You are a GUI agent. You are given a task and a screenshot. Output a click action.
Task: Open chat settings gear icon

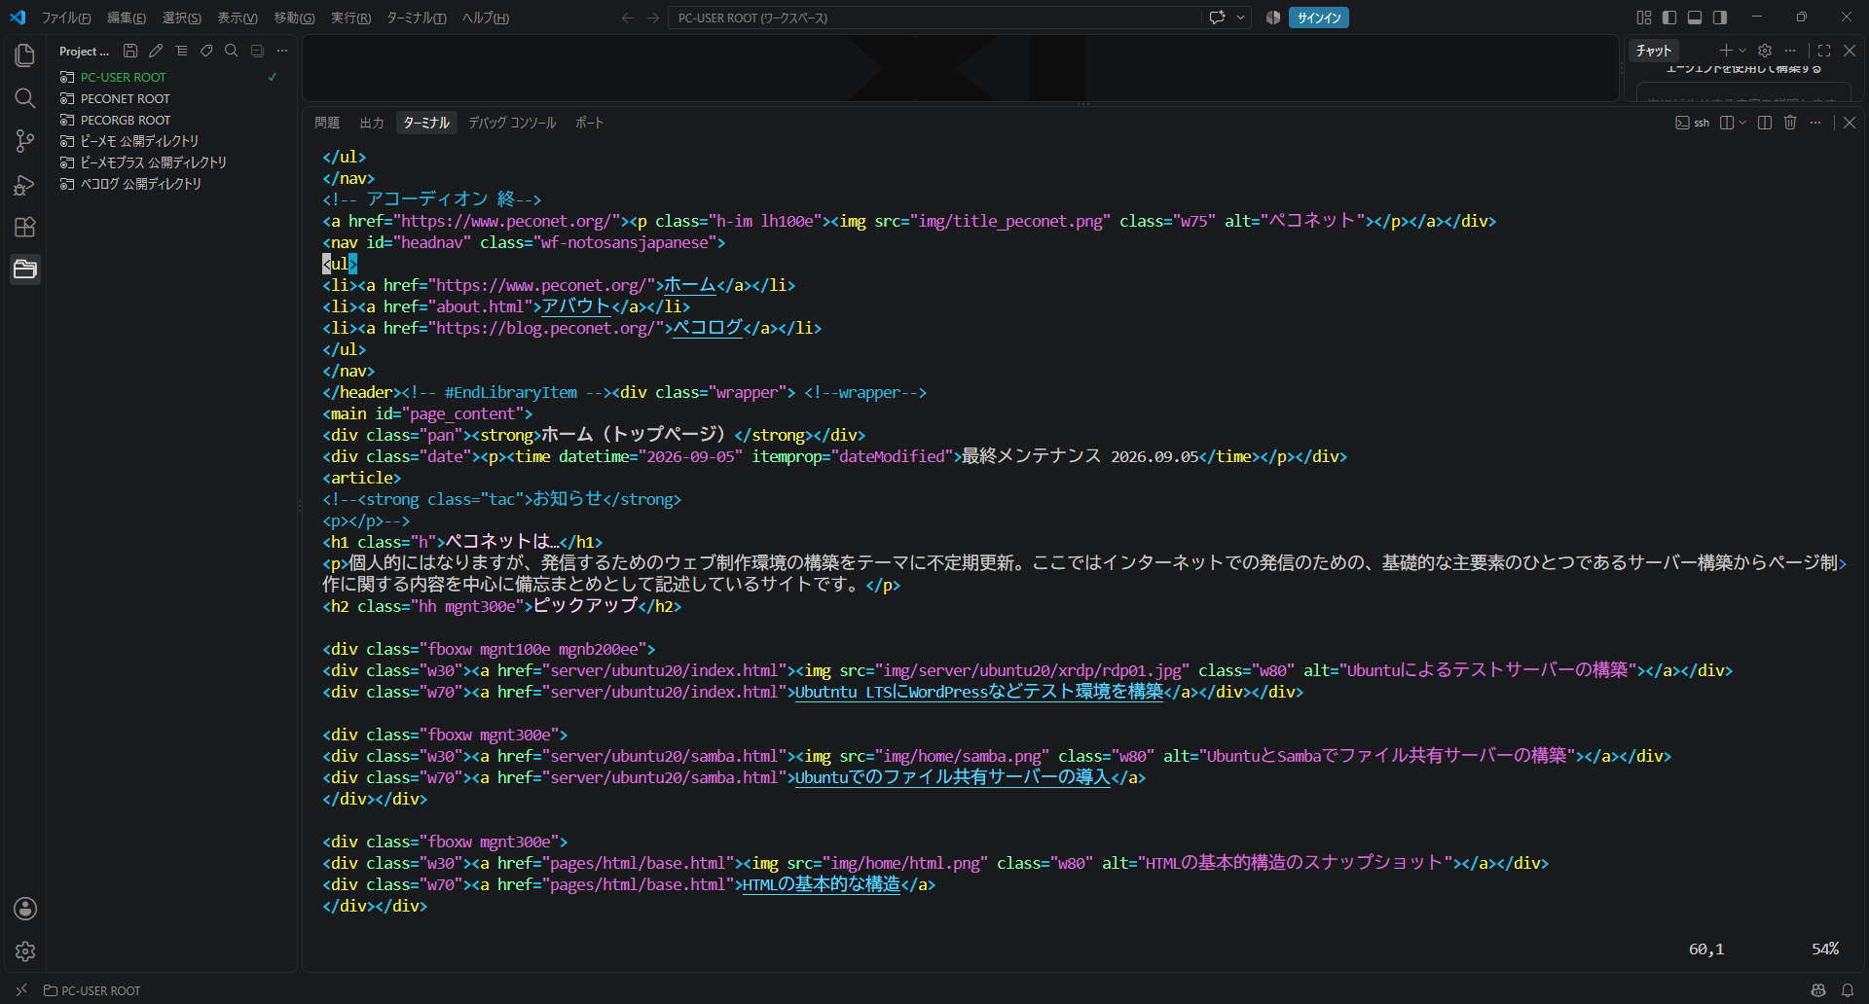pyautogui.click(x=1765, y=51)
